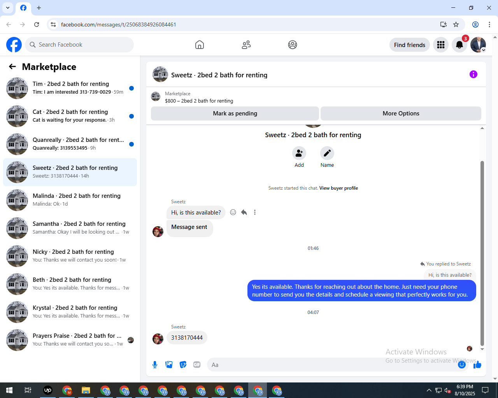Screen dimensions: 498x398
Task: Send a thumbs up like
Action: [477, 365]
